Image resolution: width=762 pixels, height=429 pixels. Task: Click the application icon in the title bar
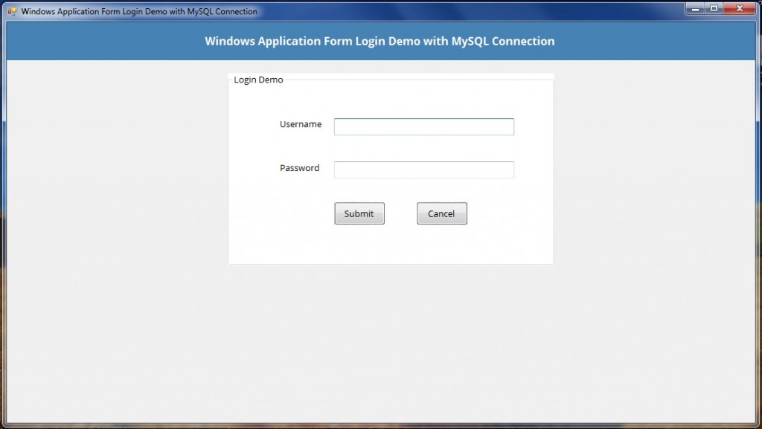click(12, 11)
